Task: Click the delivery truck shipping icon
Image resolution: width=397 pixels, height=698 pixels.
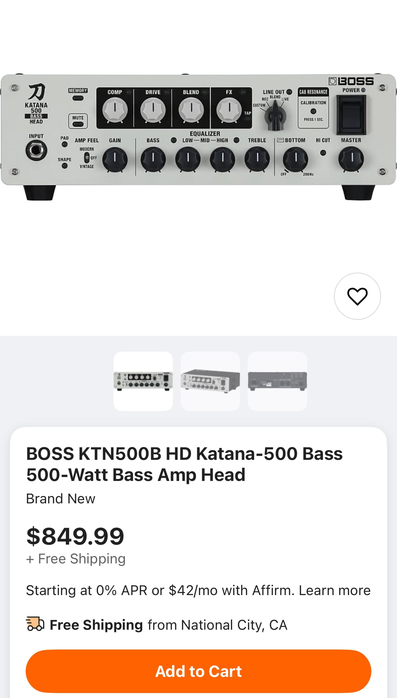Action: click(35, 624)
